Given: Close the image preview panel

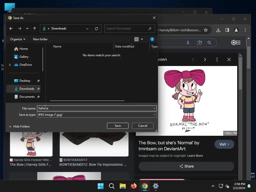Looking at the screenshot, I should pos(229,59).
